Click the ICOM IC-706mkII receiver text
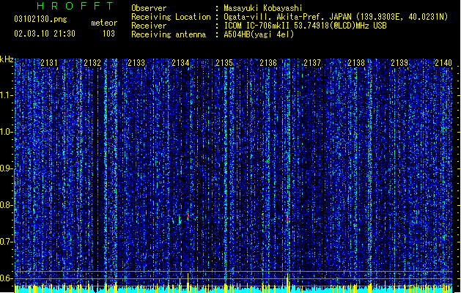Viewport: 461px width, 293px height. click(x=305, y=26)
